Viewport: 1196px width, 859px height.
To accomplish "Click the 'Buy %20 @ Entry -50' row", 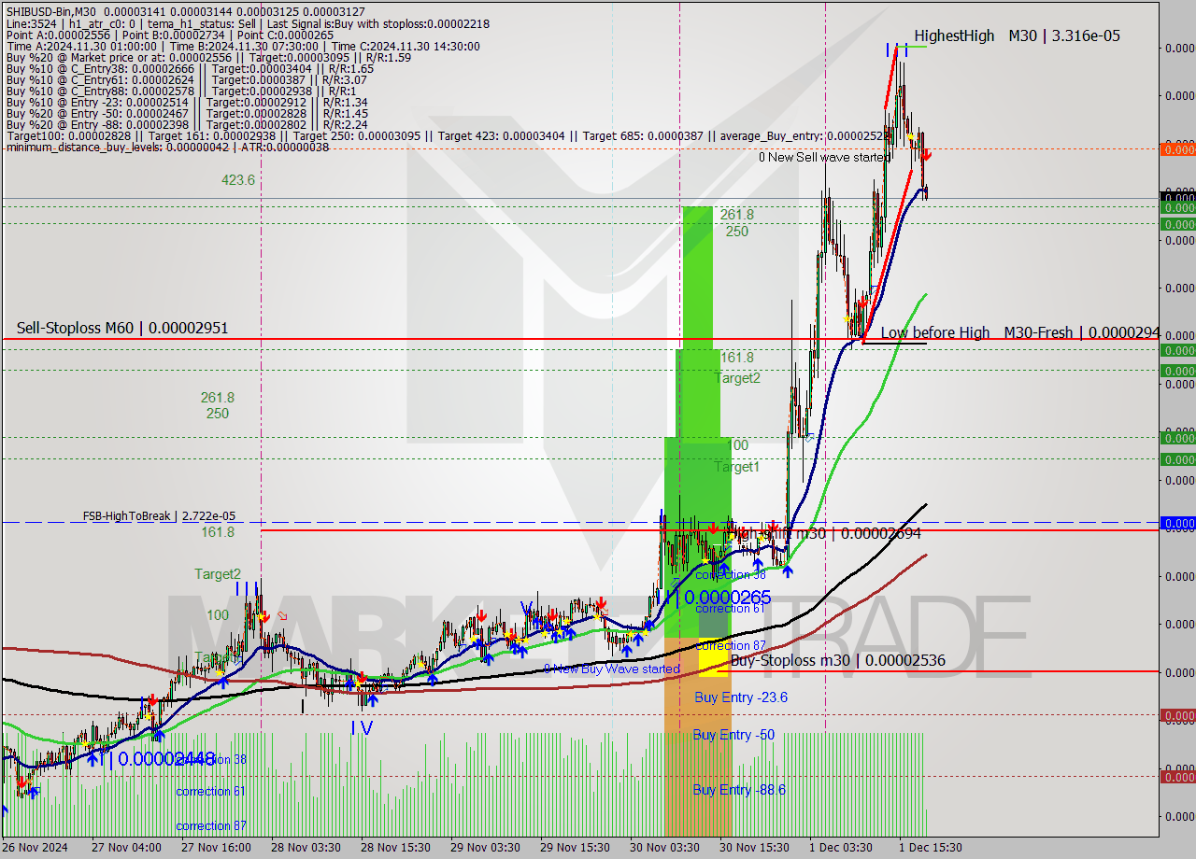I will 186,113.
